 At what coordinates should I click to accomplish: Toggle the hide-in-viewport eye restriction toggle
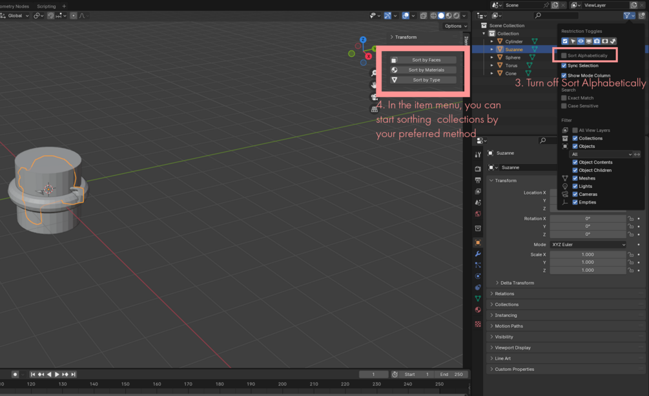581,41
